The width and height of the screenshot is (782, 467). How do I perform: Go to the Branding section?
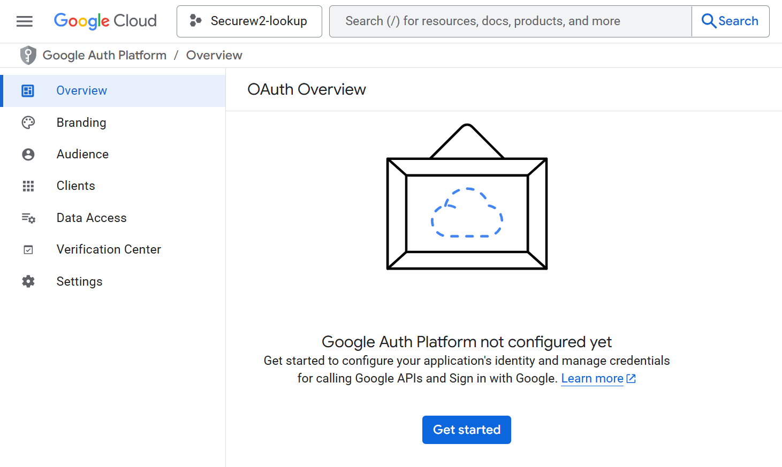coord(81,123)
